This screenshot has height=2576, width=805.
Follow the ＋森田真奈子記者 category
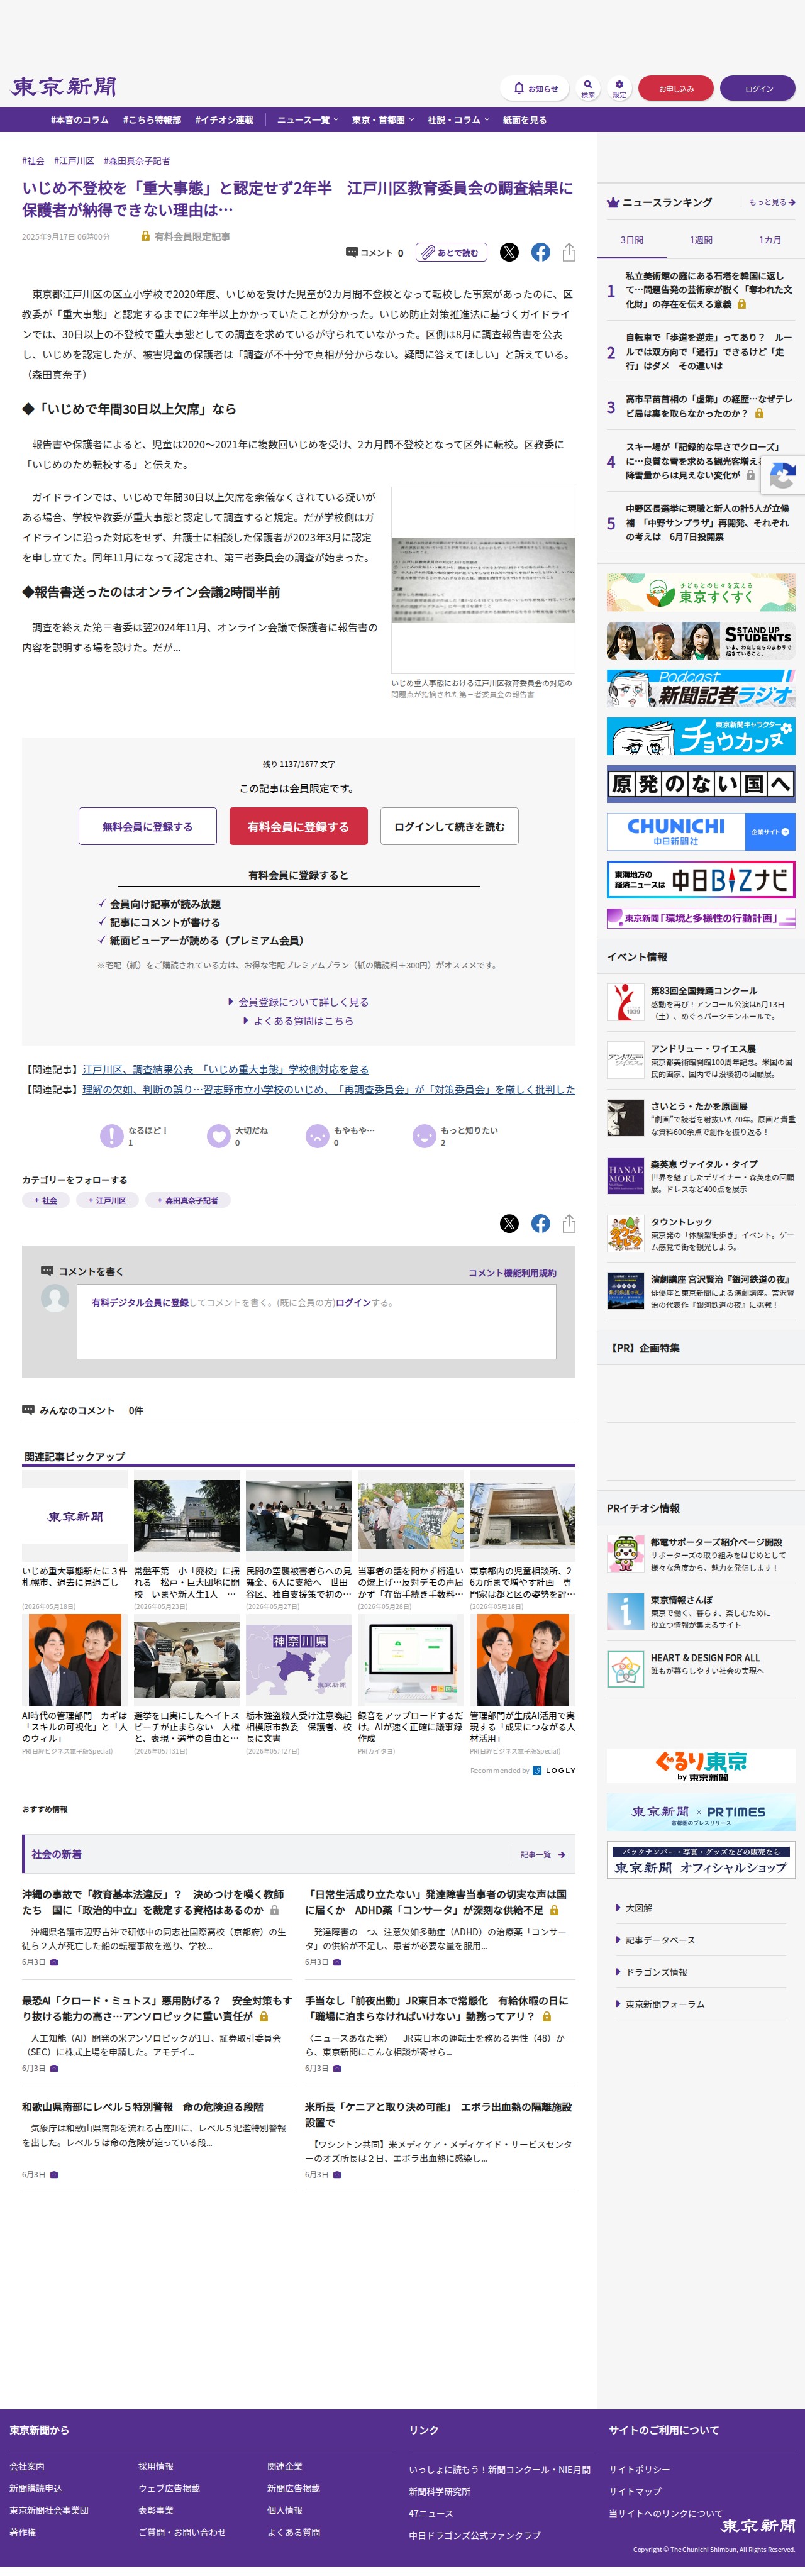(188, 1200)
